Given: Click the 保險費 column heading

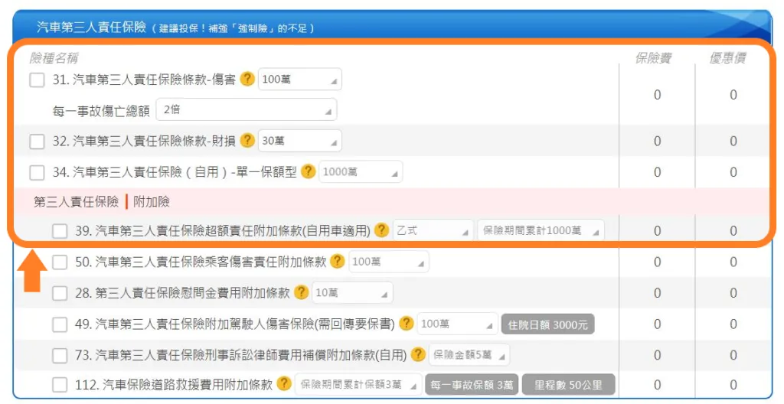Looking at the screenshot, I should tap(653, 58).
